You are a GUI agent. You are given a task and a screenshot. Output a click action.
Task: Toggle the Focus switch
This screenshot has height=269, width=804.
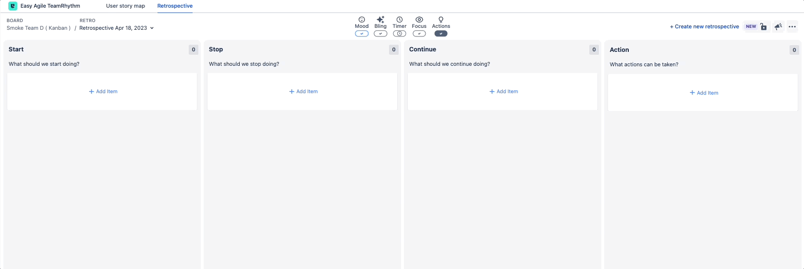click(419, 34)
